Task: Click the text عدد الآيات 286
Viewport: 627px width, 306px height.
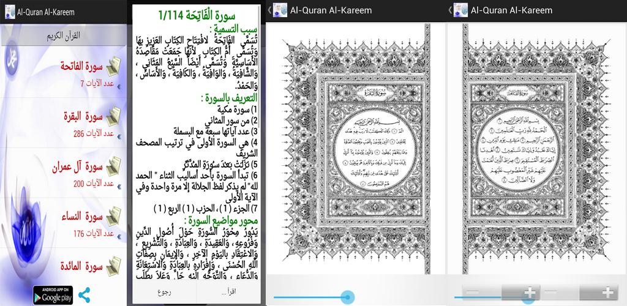Action: [94, 133]
